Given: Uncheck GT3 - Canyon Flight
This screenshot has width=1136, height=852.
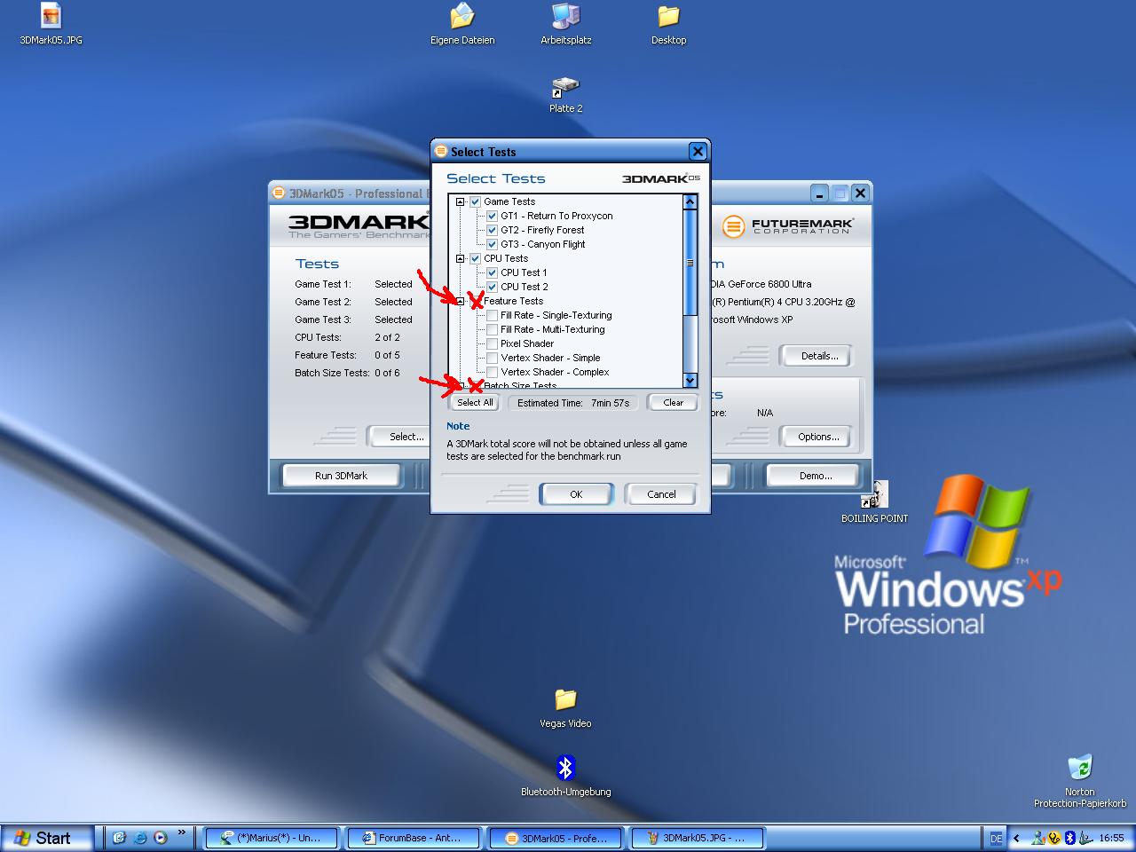Looking at the screenshot, I should tap(492, 244).
